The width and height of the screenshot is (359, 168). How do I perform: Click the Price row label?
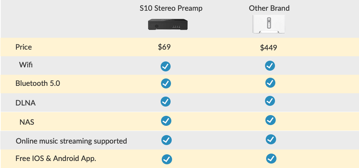pos(24,47)
